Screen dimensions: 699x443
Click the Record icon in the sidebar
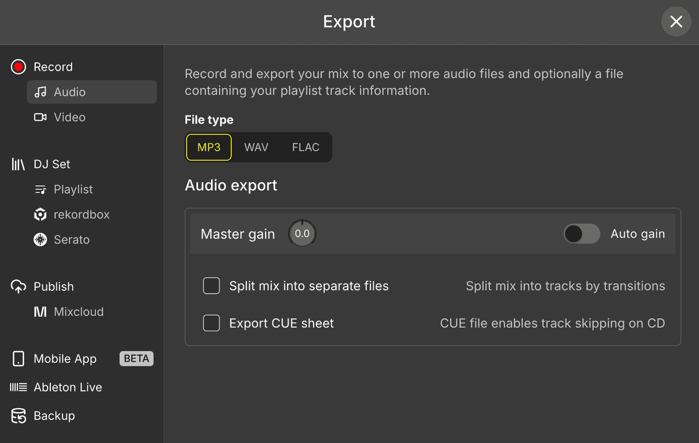[x=18, y=67]
